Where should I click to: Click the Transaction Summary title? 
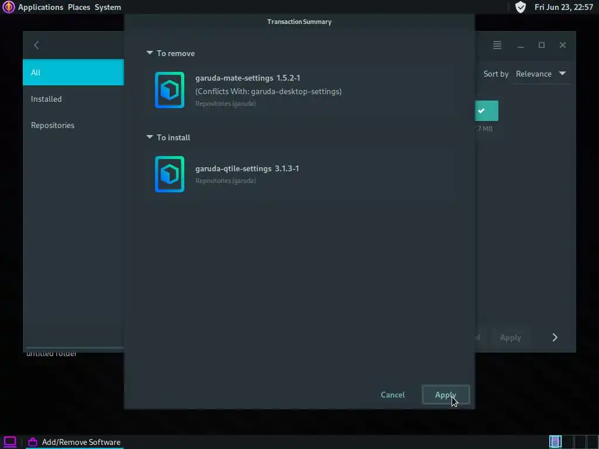[299, 22]
